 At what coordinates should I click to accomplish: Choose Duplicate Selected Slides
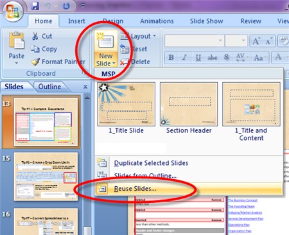coord(151,163)
